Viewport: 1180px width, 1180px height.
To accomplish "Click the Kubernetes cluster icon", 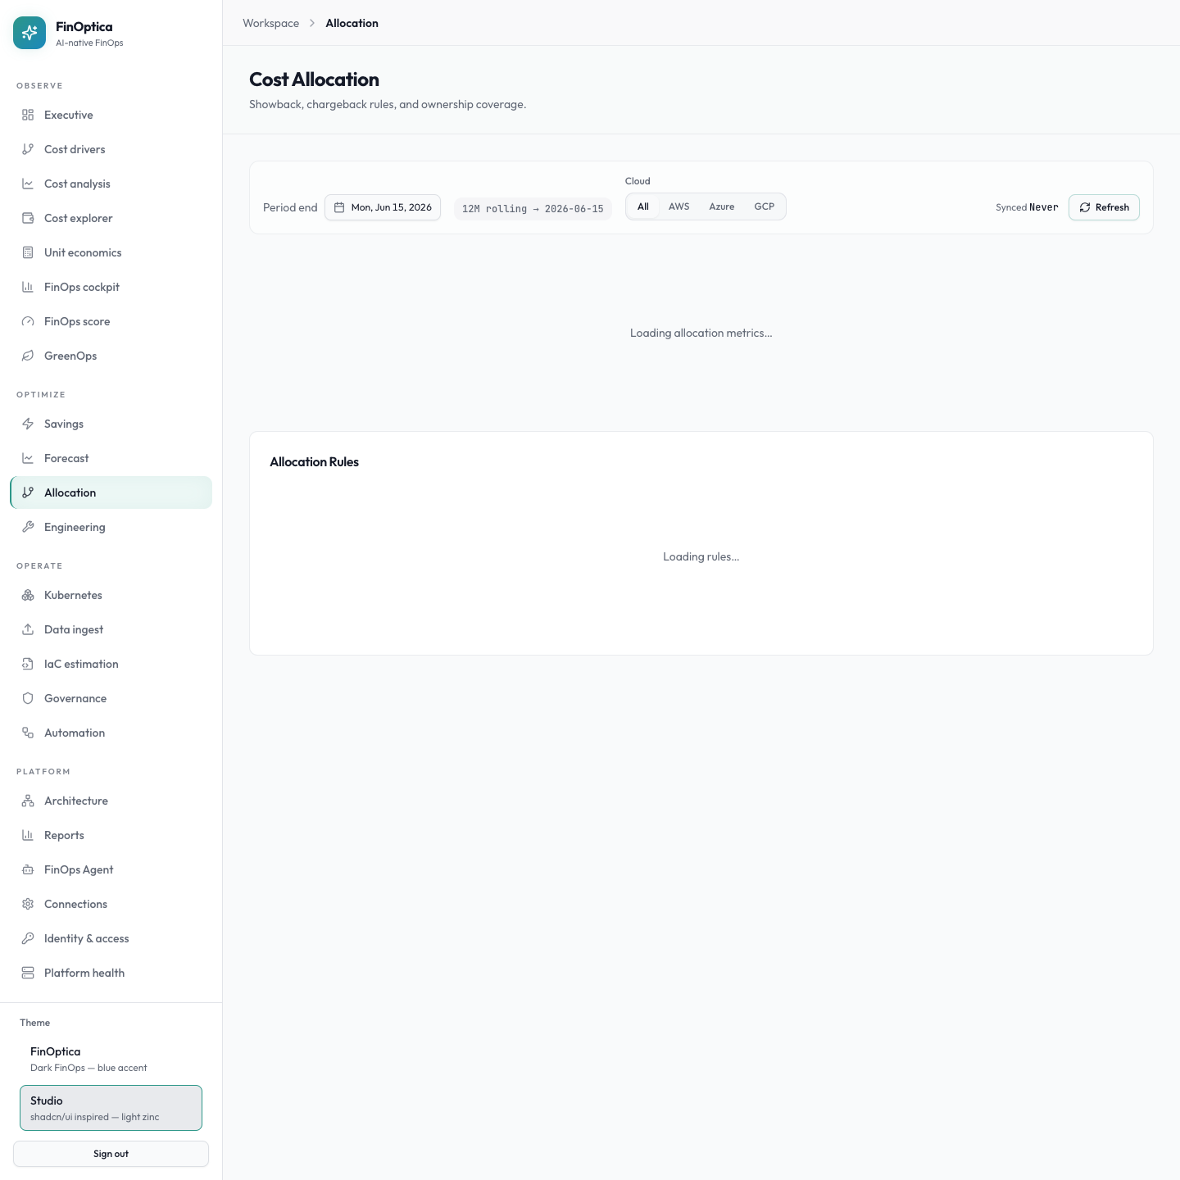I will tap(28, 595).
